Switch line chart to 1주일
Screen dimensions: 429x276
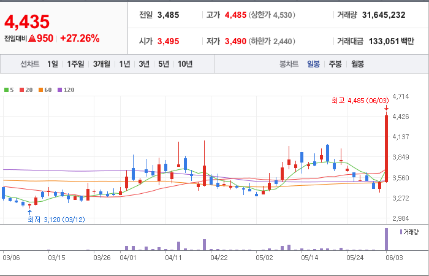coord(75,64)
